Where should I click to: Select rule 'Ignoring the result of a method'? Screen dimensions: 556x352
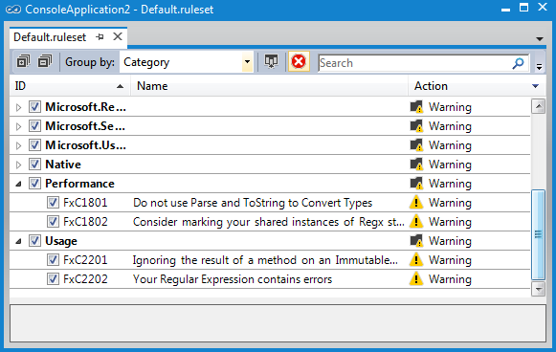265,260
